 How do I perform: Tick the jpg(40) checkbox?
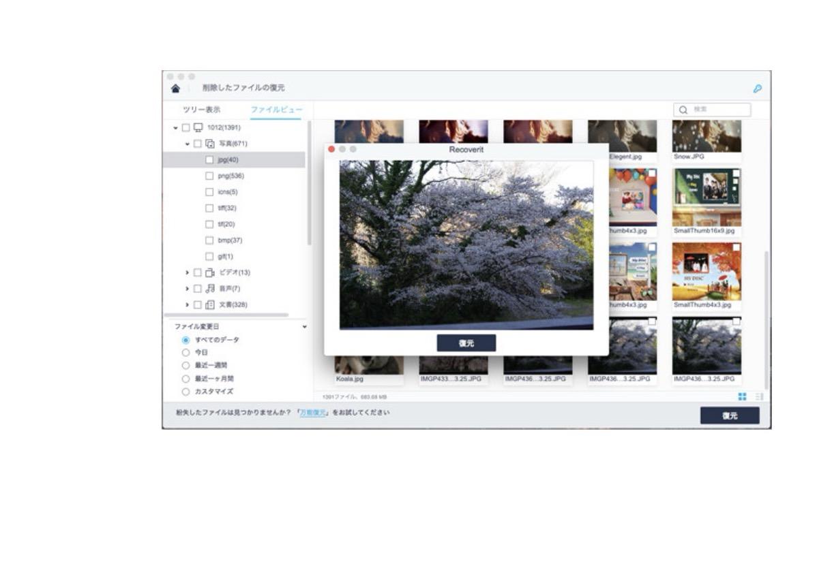209,160
